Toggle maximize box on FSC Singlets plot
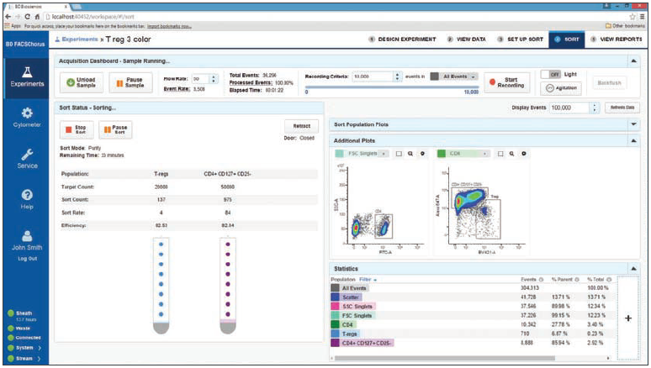 point(399,154)
